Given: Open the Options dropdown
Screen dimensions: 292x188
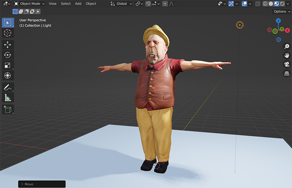Looking at the screenshot, I should (282, 12).
